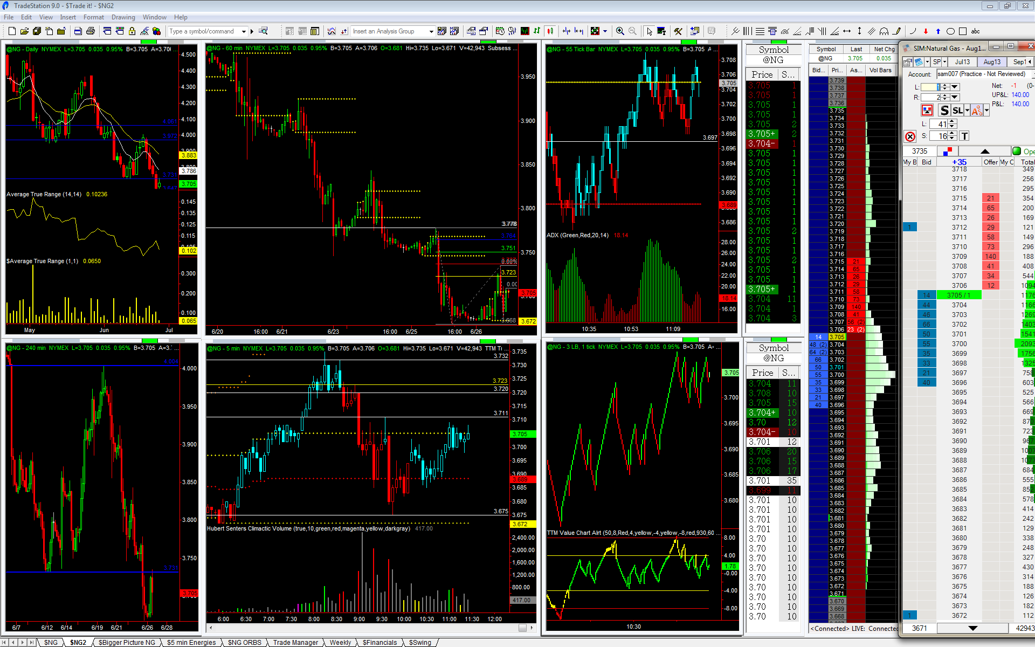Toggle the SL stop-limit button
Image resolution: width=1035 pixels, height=647 pixels.
click(x=957, y=111)
